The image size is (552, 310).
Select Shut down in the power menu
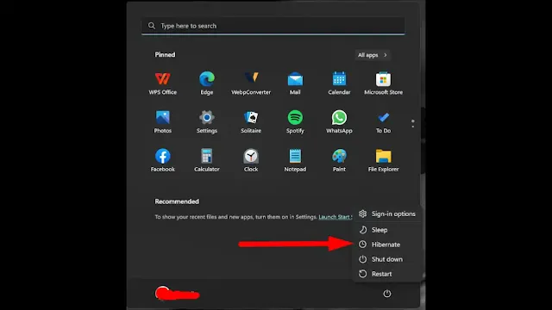pos(387,259)
